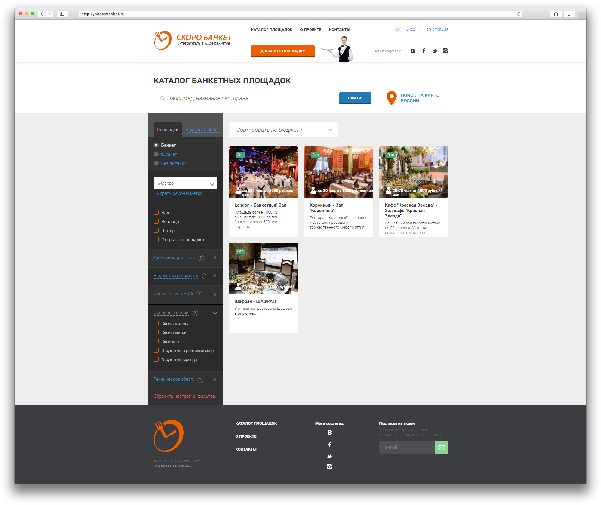Select the Без питания radio option
Screen dimensions: 601x505
tap(156, 163)
